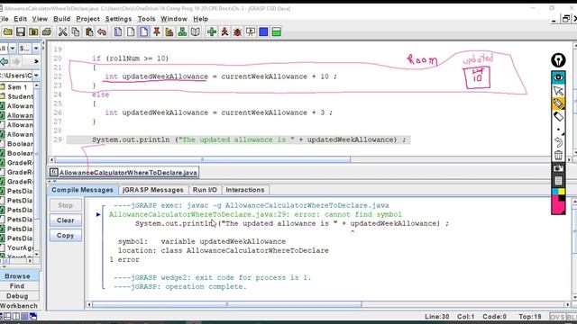Open the Edit menu
Image resolution: width=577 pixels, height=324 pixels.
pyautogui.click(x=20, y=19)
